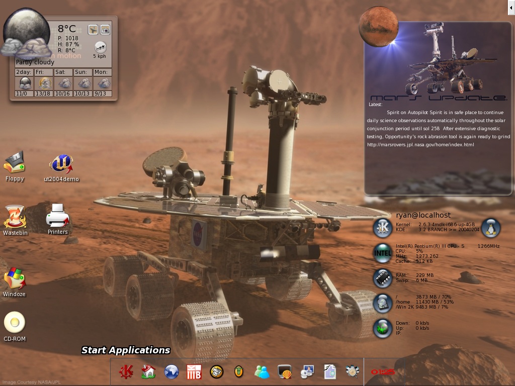This screenshot has width=515, height=386.
Task: Click the large moon and clouds weather icon
Action: tap(26, 33)
